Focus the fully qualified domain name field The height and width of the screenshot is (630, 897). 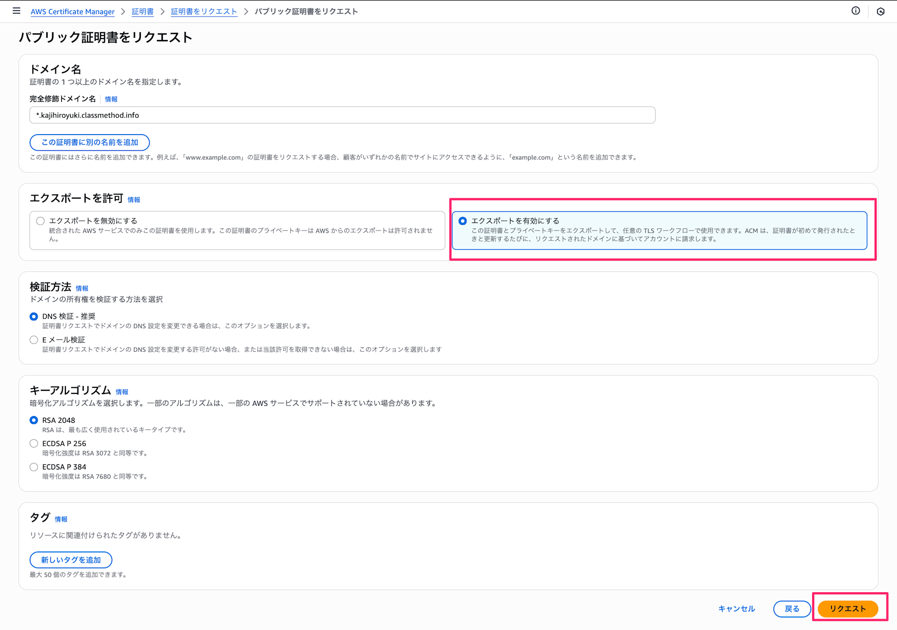[x=342, y=115]
